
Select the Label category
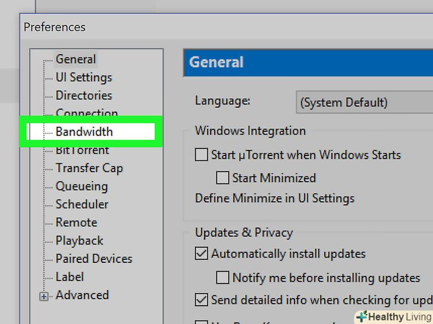(70, 277)
